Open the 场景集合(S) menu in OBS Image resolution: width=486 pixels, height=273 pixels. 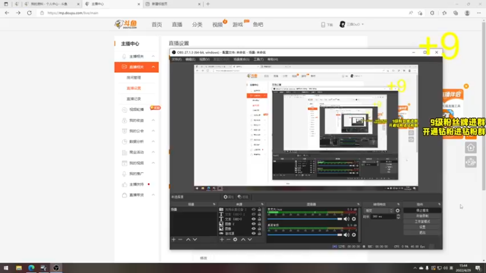click(x=241, y=59)
